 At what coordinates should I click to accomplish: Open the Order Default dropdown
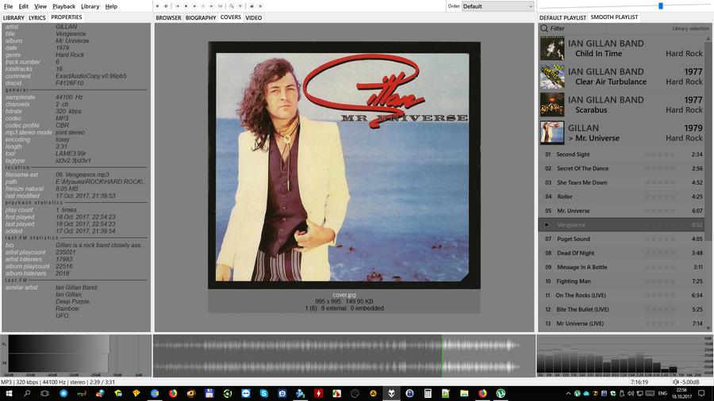click(x=497, y=6)
